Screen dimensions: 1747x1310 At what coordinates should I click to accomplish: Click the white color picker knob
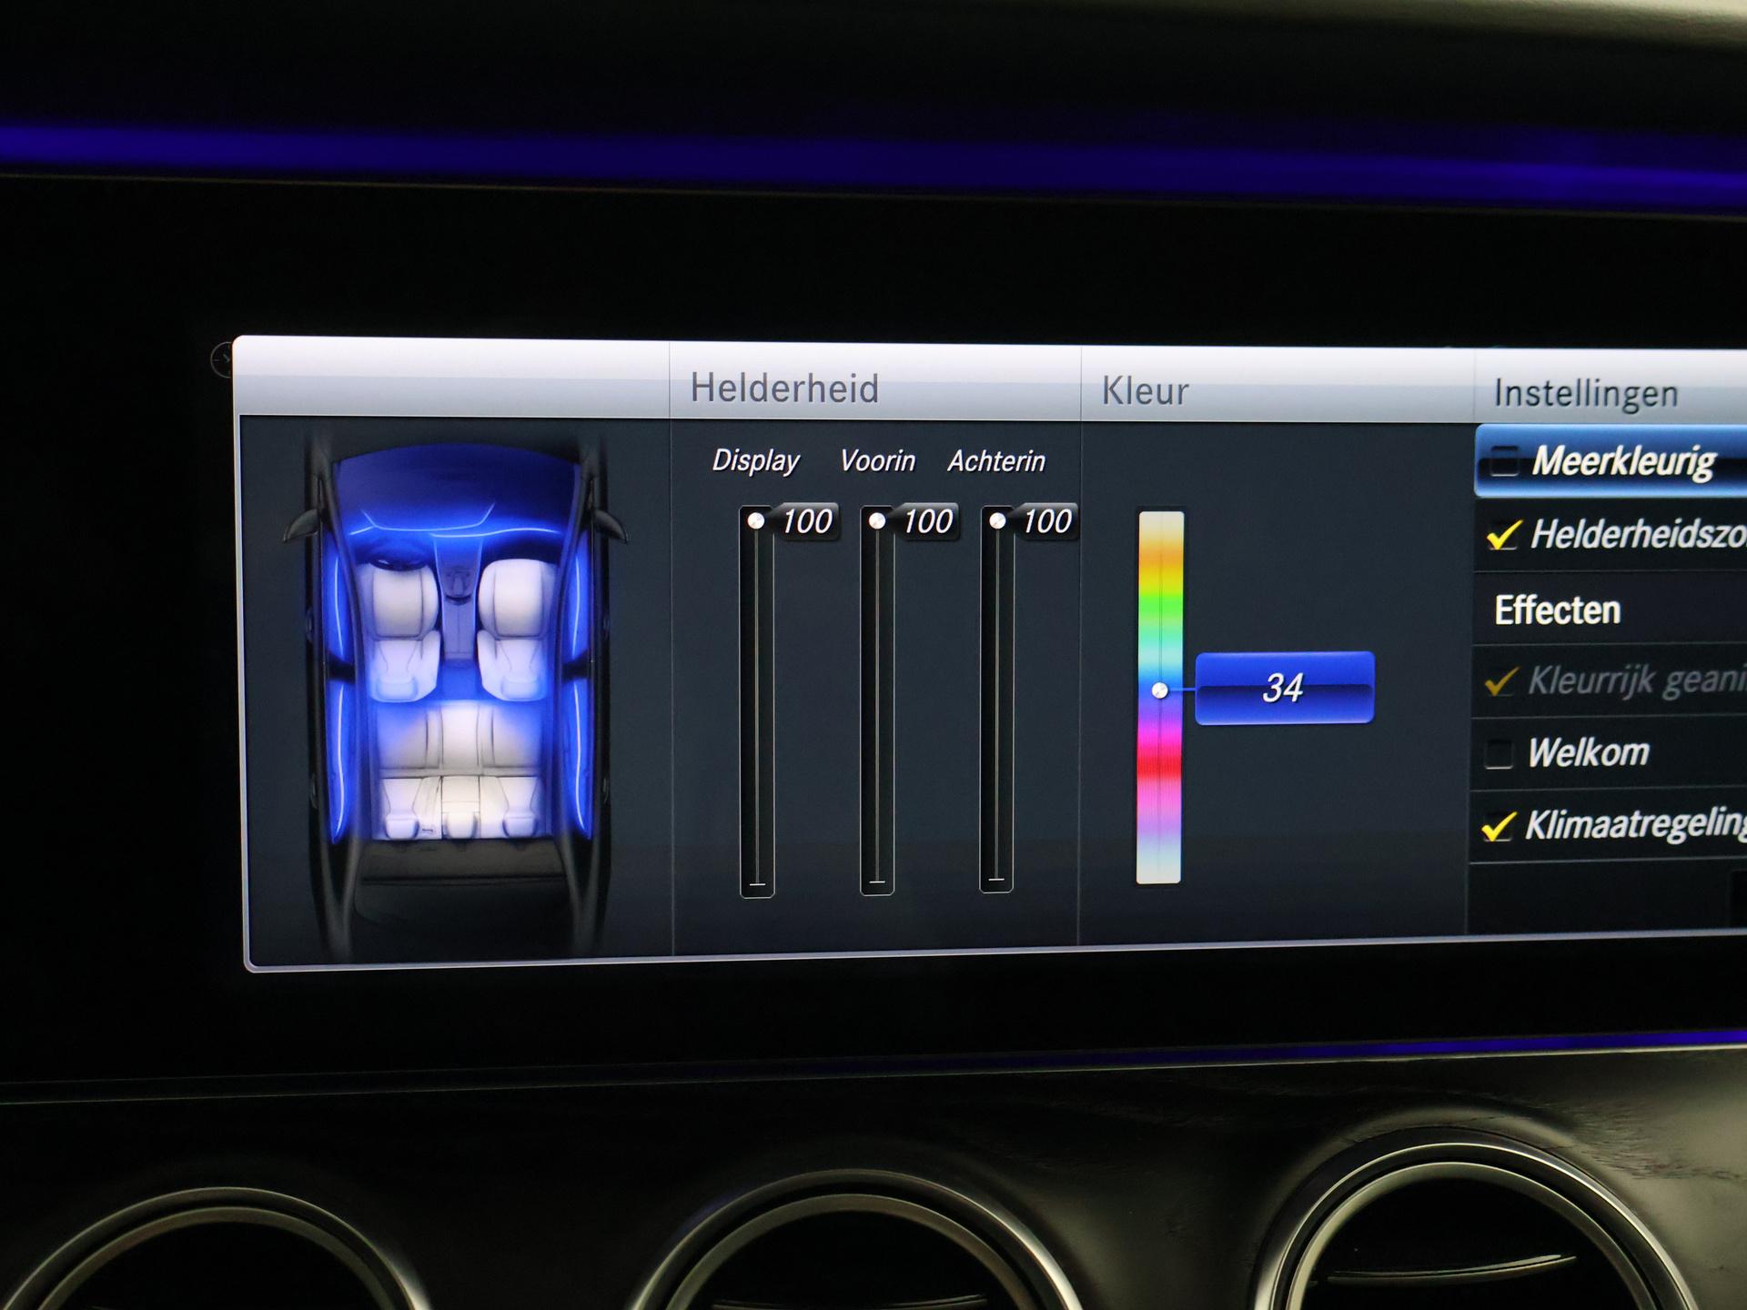(1160, 690)
